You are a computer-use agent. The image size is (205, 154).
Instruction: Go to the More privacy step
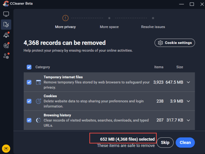click(65, 27)
